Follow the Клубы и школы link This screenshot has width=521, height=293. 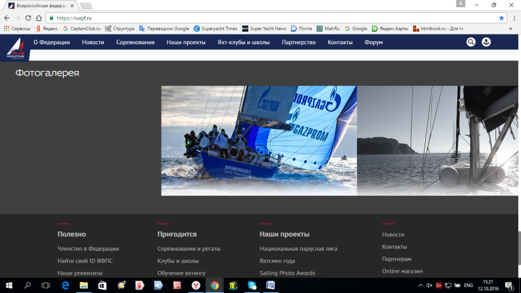(x=178, y=261)
